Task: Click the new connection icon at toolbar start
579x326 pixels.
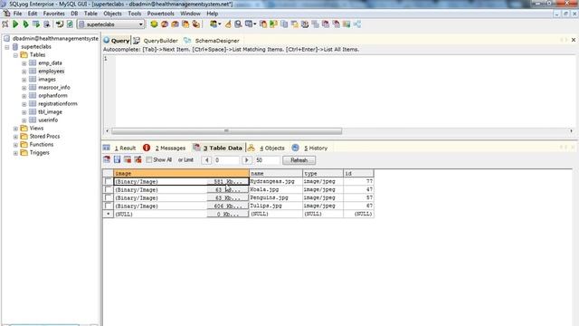Action: coord(5,24)
